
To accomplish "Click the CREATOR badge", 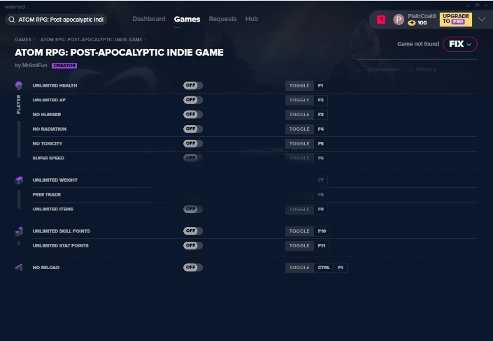I will (64, 66).
